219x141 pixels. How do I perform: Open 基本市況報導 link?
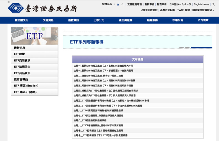[167, 10]
